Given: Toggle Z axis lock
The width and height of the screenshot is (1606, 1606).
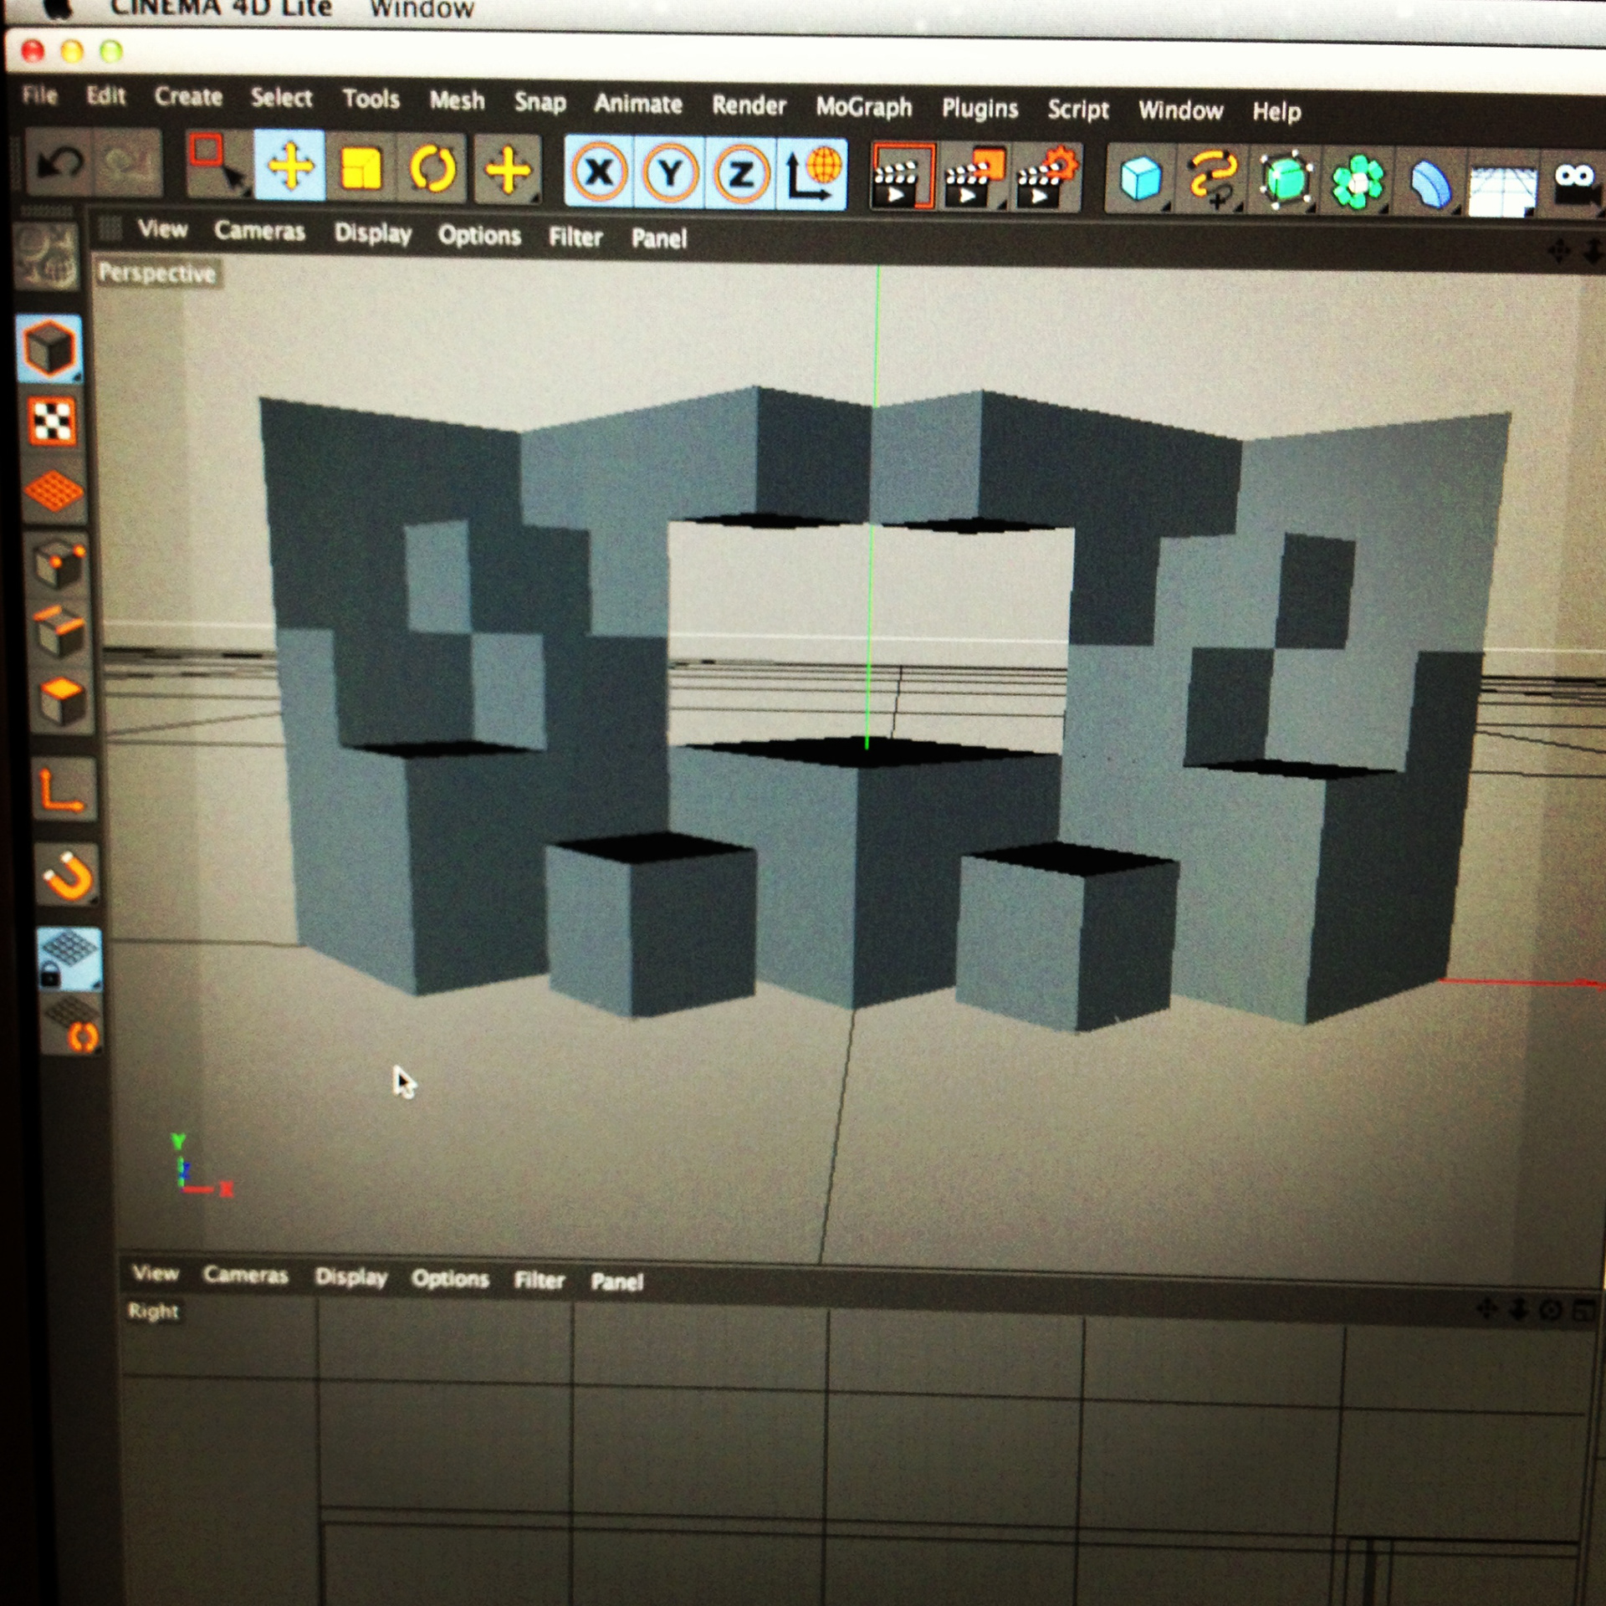Looking at the screenshot, I should pos(741,176).
